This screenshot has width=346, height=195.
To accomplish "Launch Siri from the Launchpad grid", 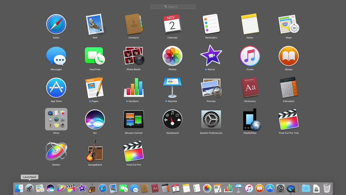I will [95, 119].
